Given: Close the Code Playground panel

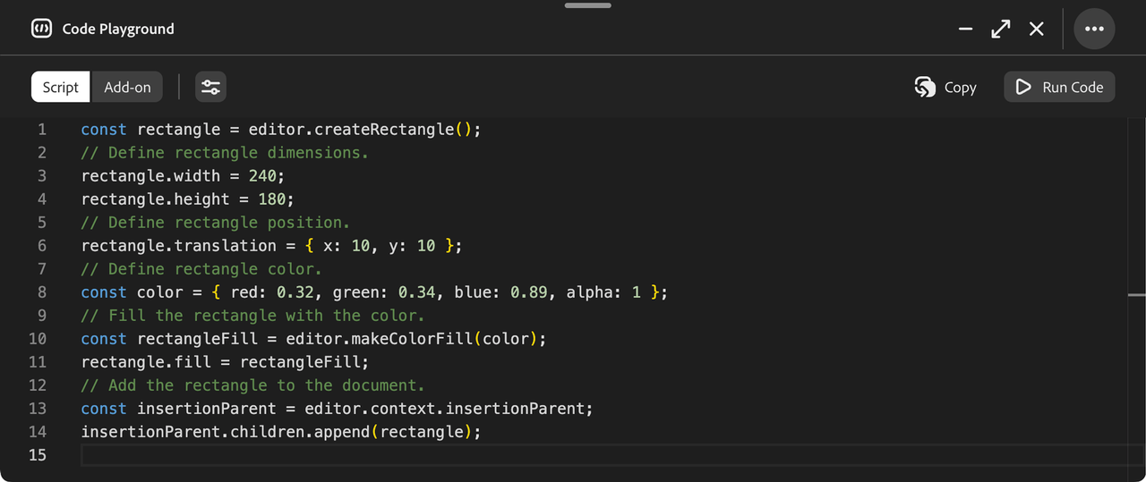Looking at the screenshot, I should tap(1036, 29).
